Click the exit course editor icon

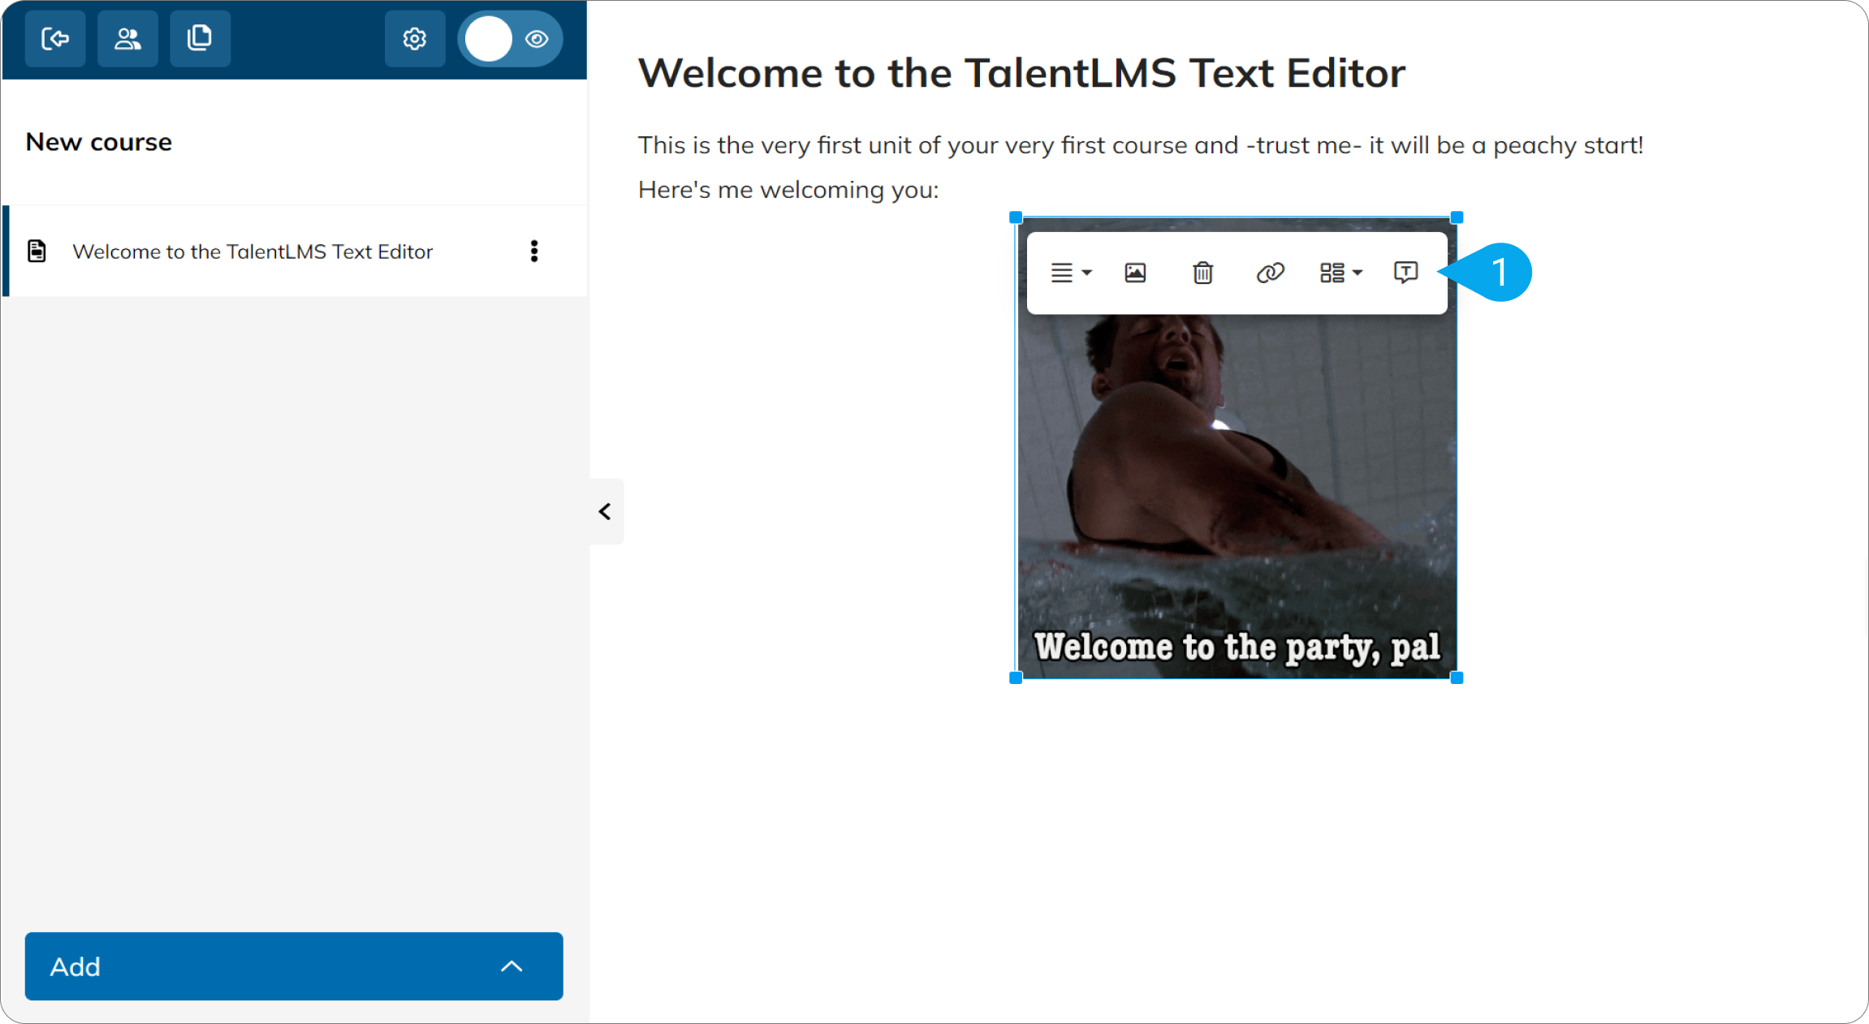point(55,39)
